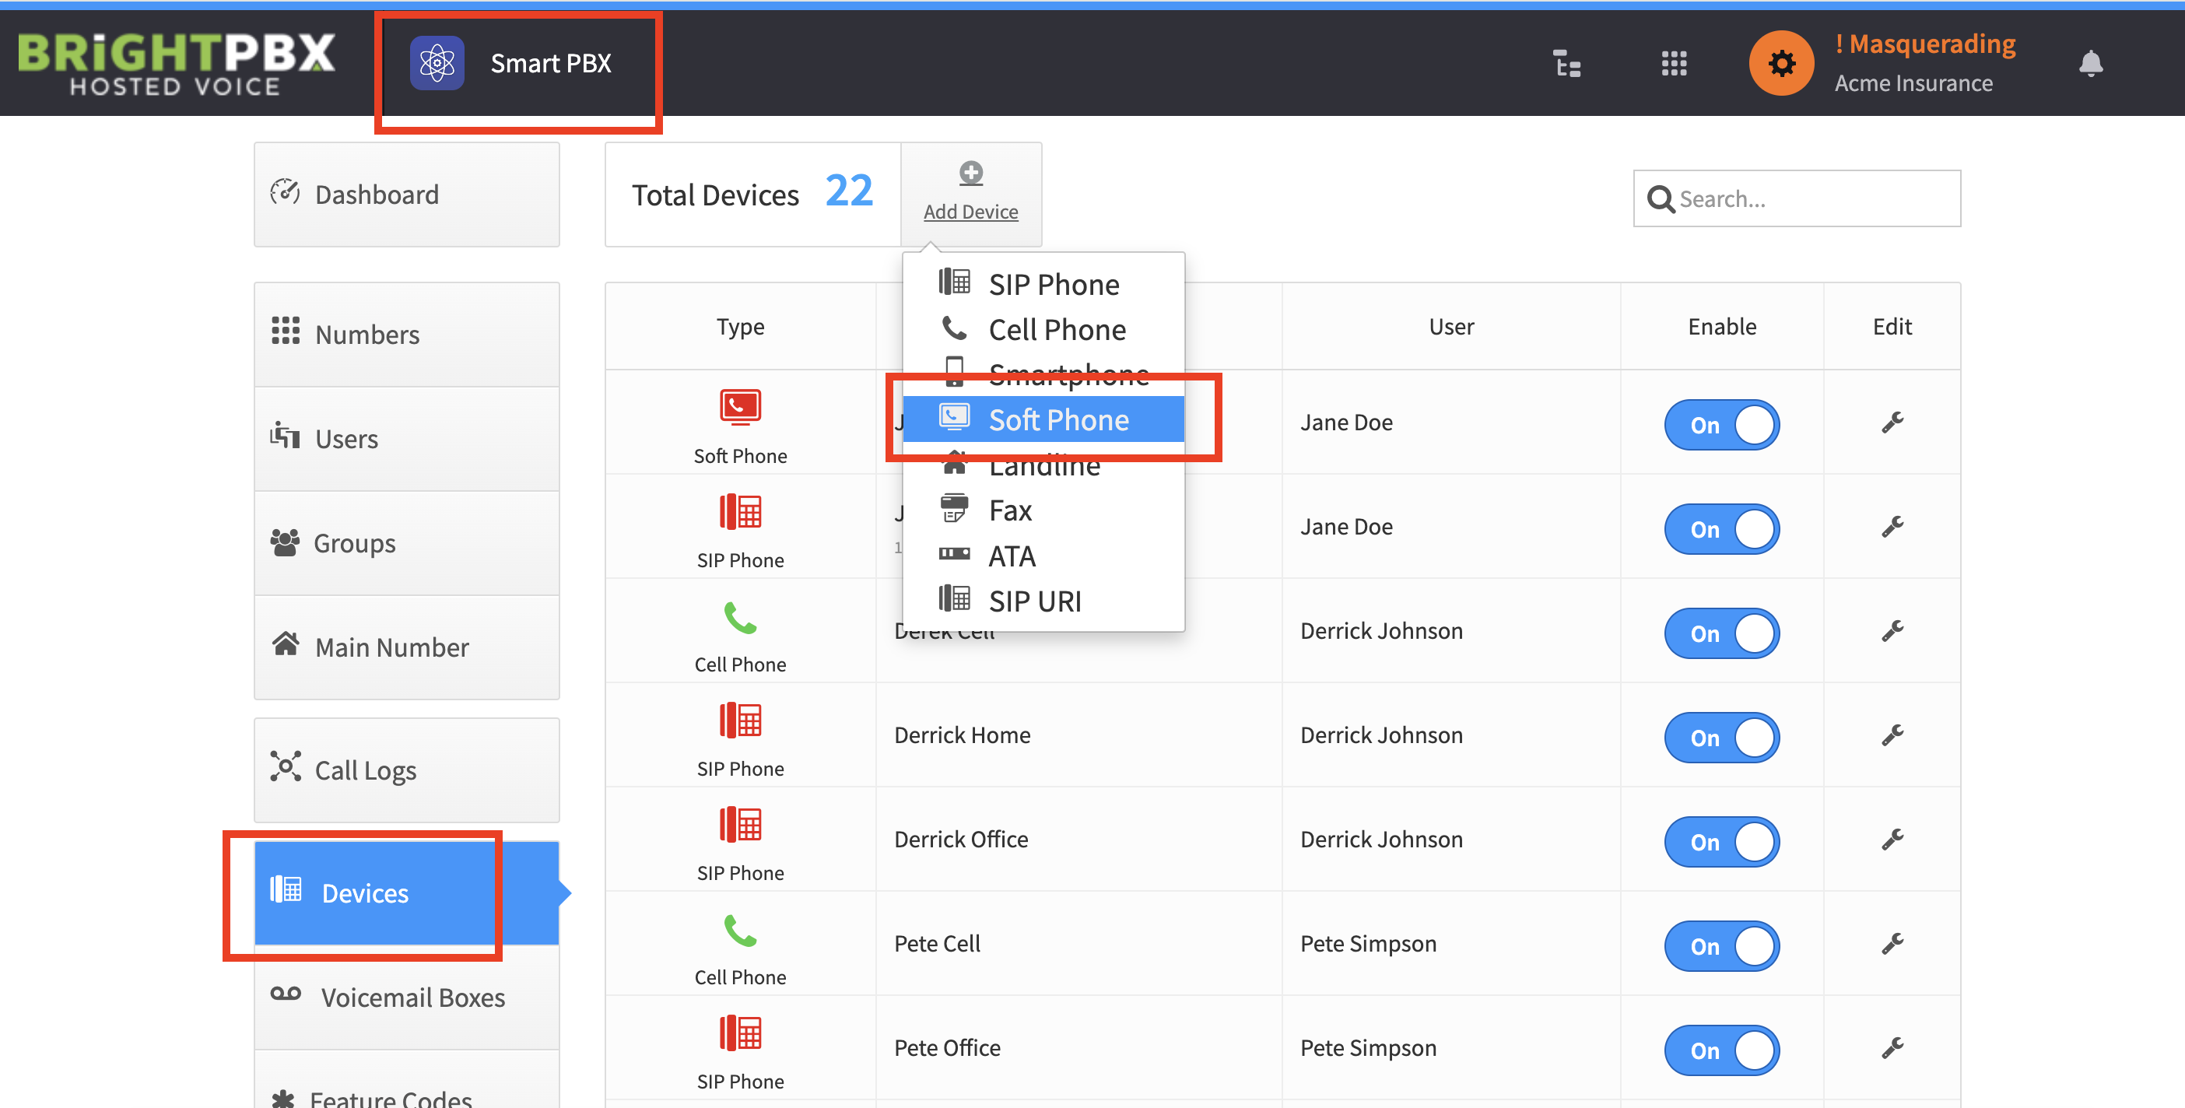
Task: Click into the Search devices field
Action: click(x=1797, y=198)
